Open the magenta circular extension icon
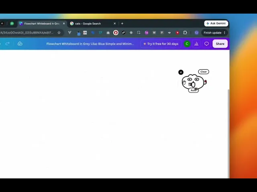 click(x=147, y=33)
